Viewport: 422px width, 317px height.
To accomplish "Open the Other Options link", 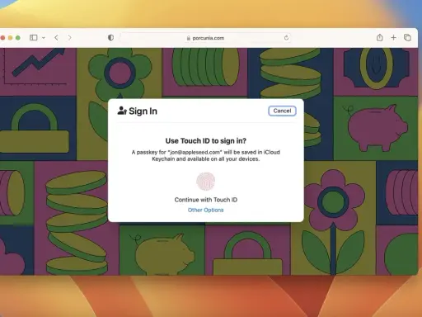I will (205, 210).
